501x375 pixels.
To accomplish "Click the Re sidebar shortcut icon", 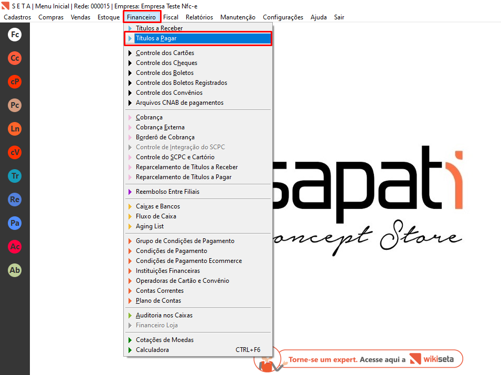I will pos(15,200).
